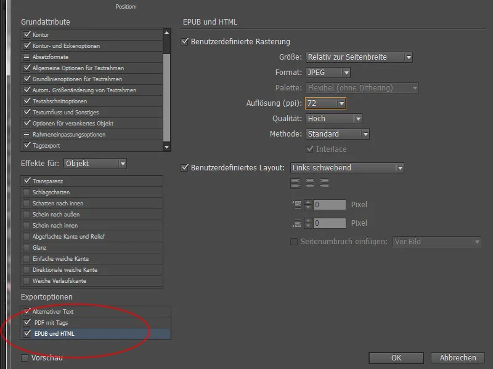Screen dimensions: 493x369
Task: Toggle Optionen für verankertes Objekt checkbox
Action: coord(27,124)
